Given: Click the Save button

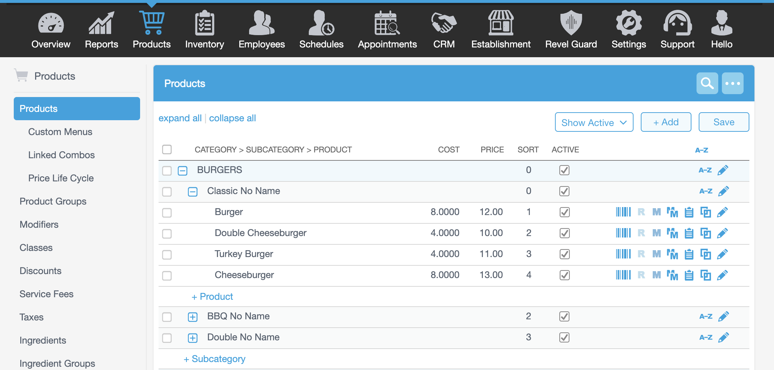Looking at the screenshot, I should (723, 122).
